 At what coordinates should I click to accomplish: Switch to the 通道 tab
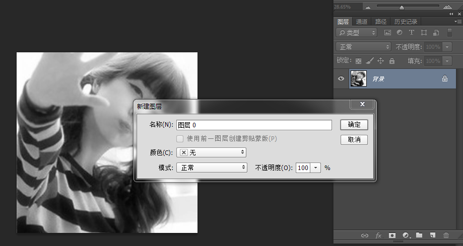362,22
